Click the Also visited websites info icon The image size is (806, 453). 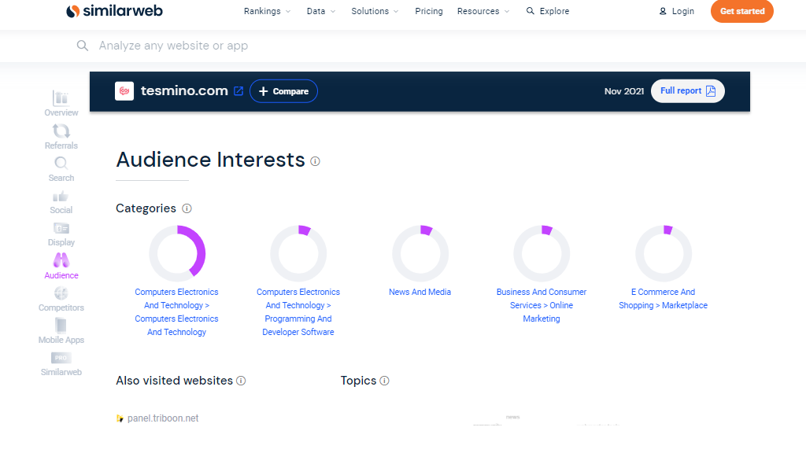tap(241, 381)
